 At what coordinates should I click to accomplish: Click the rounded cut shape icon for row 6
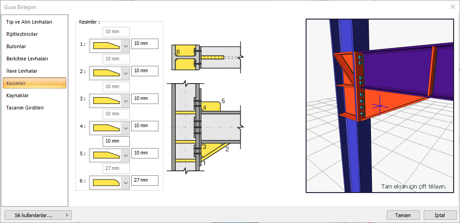coord(107,182)
